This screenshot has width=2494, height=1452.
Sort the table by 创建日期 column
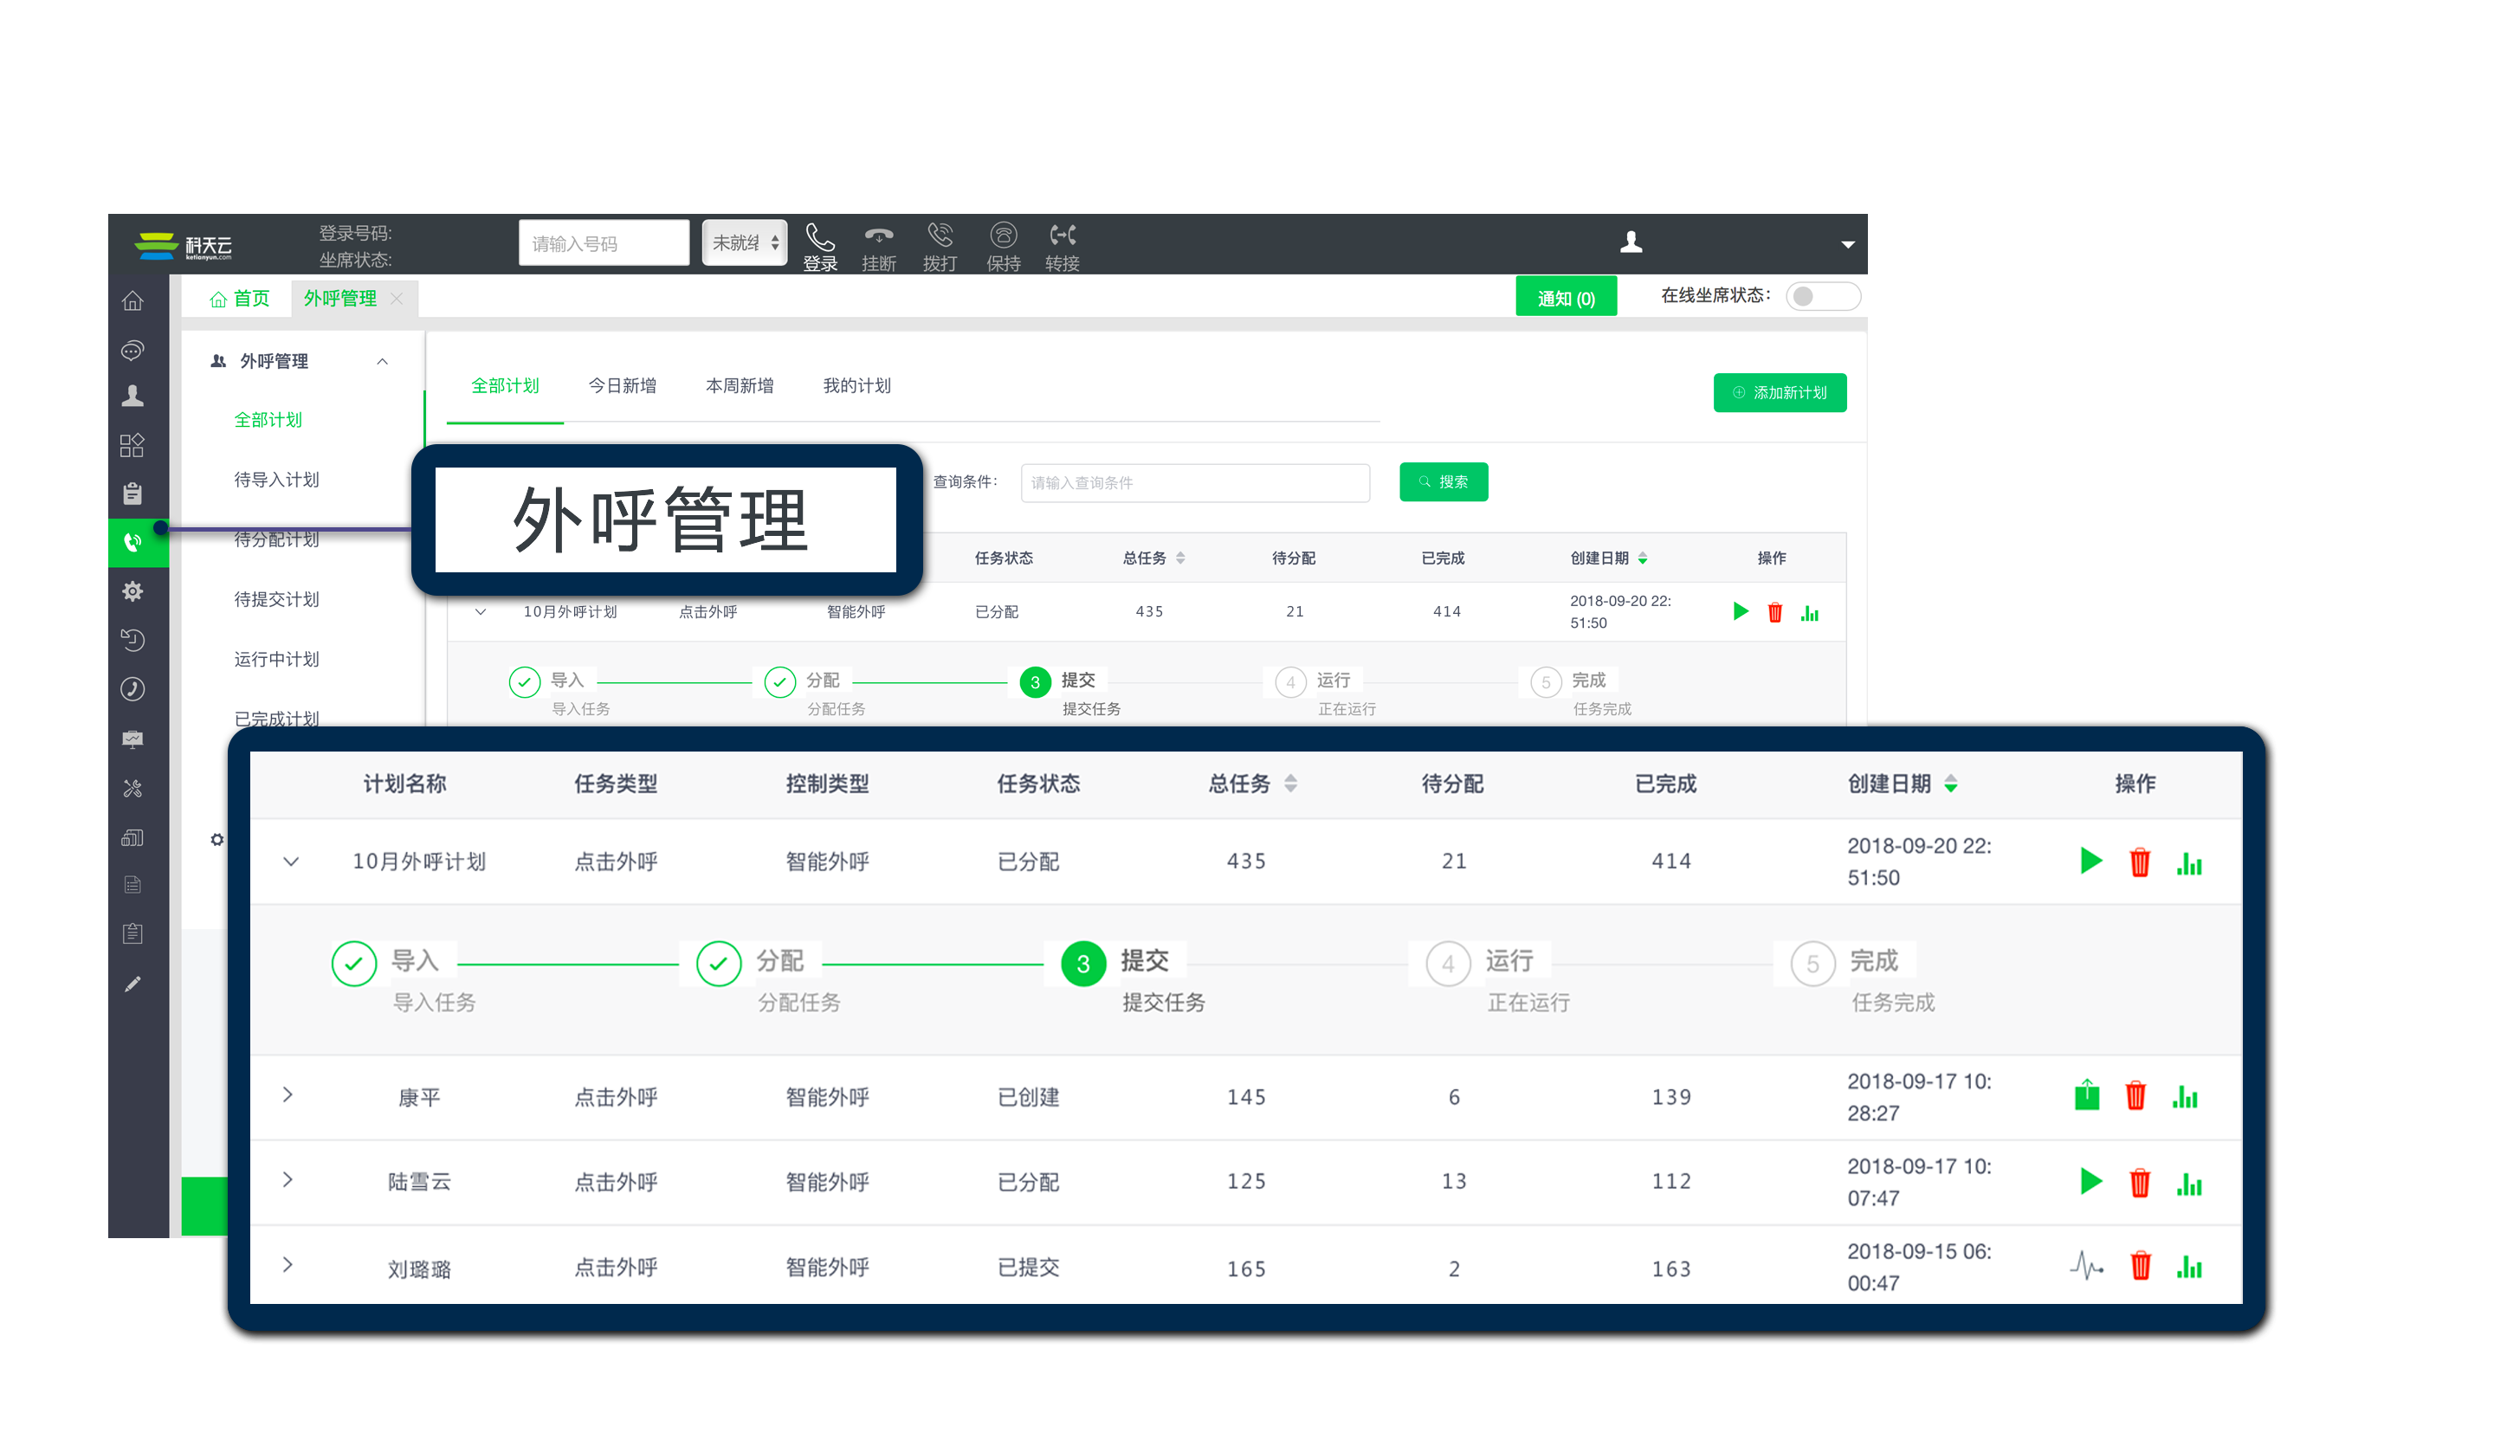click(1949, 784)
